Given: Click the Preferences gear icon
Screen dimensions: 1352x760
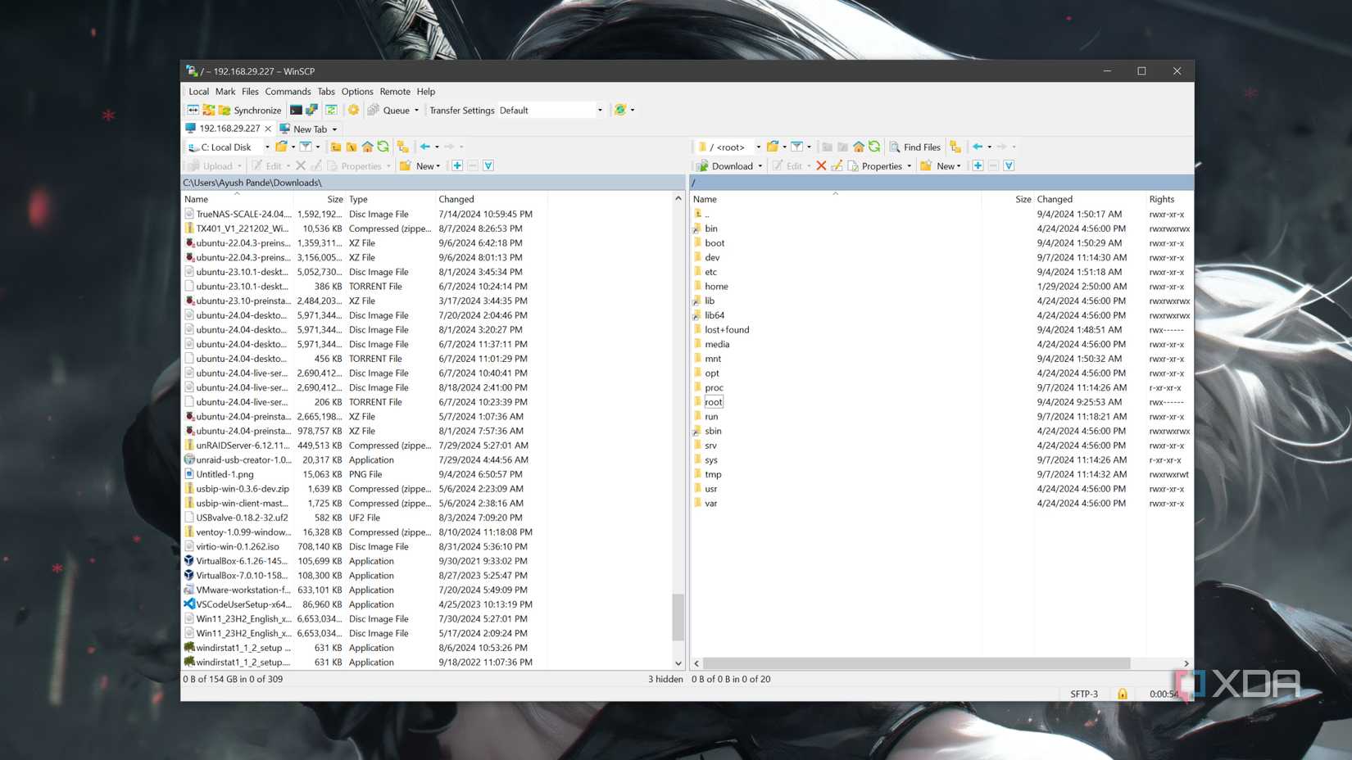Looking at the screenshot, I should point(353,110).
